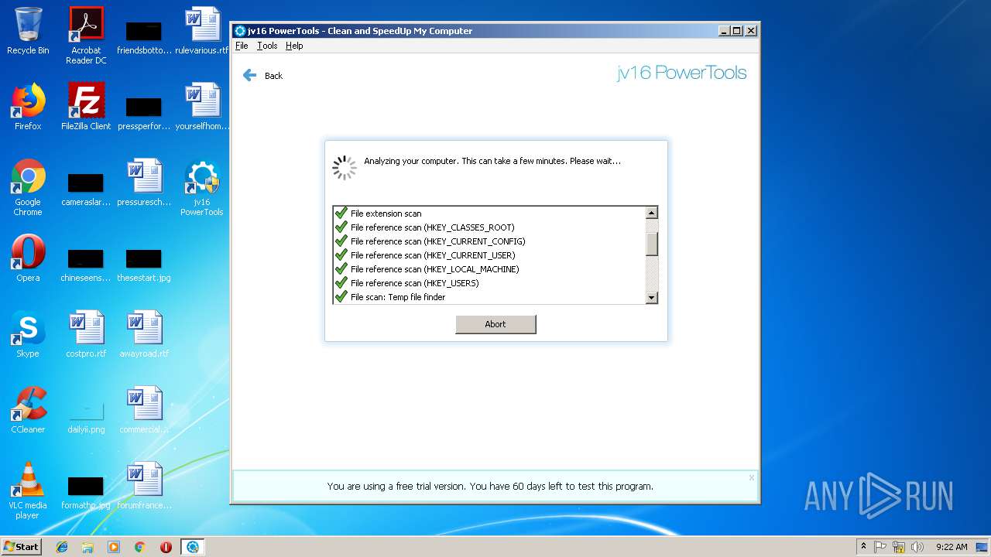Open Firefox desktop shortcut
This screenshot has height=557, width=991.
[x=28, y=107]
